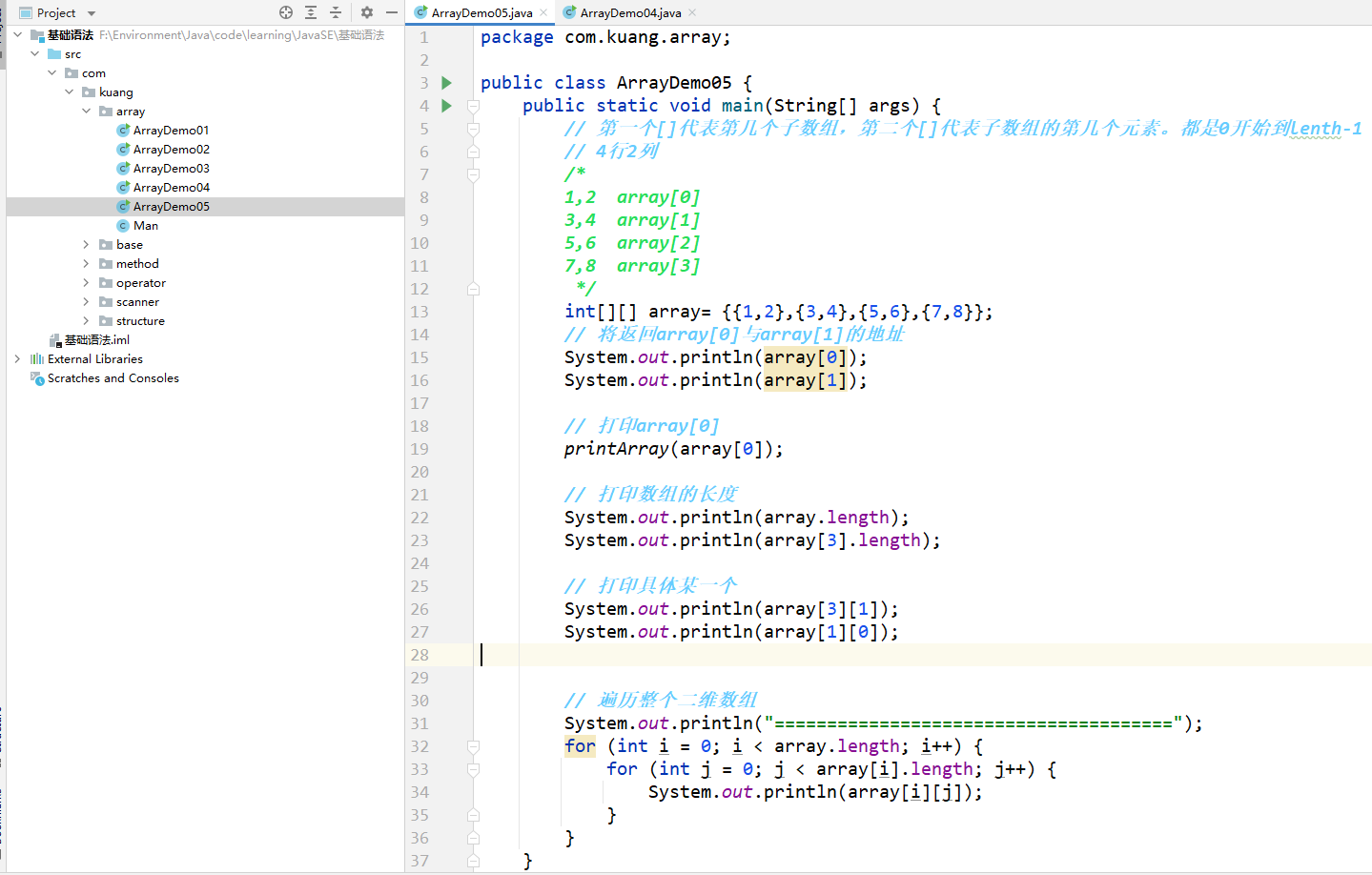Collapse the com package chevron
Screen dimensions: 1372x875
click(x=51, y=73)
